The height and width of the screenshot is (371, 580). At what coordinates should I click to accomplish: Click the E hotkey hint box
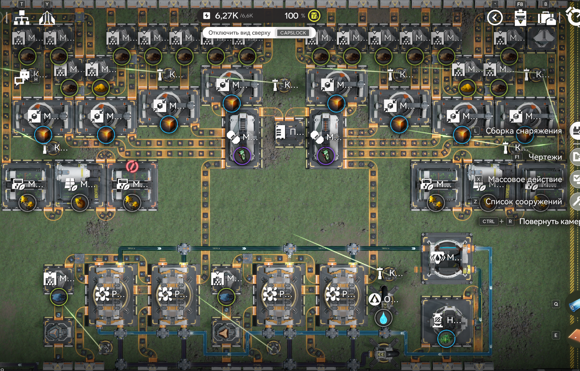[556, 335]
